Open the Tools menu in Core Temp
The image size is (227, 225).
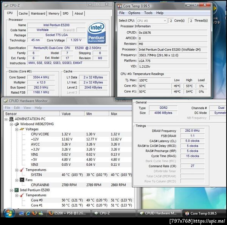[148, 13]
